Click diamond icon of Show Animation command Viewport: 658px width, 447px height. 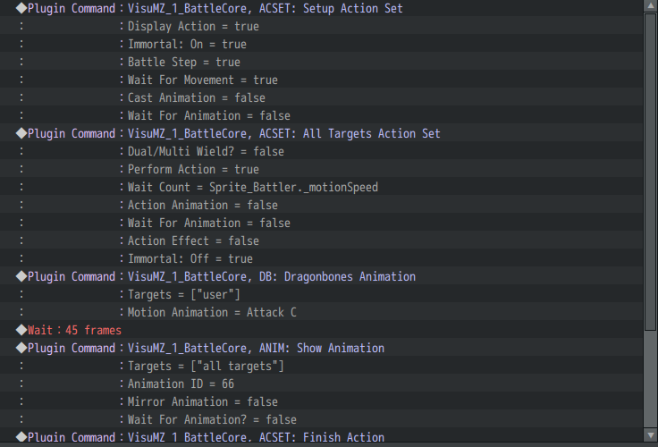(x=21, y=349)
